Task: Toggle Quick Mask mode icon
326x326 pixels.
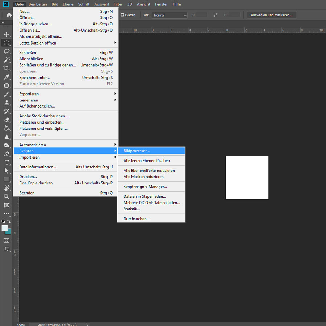Action: (x=7, y=240)
